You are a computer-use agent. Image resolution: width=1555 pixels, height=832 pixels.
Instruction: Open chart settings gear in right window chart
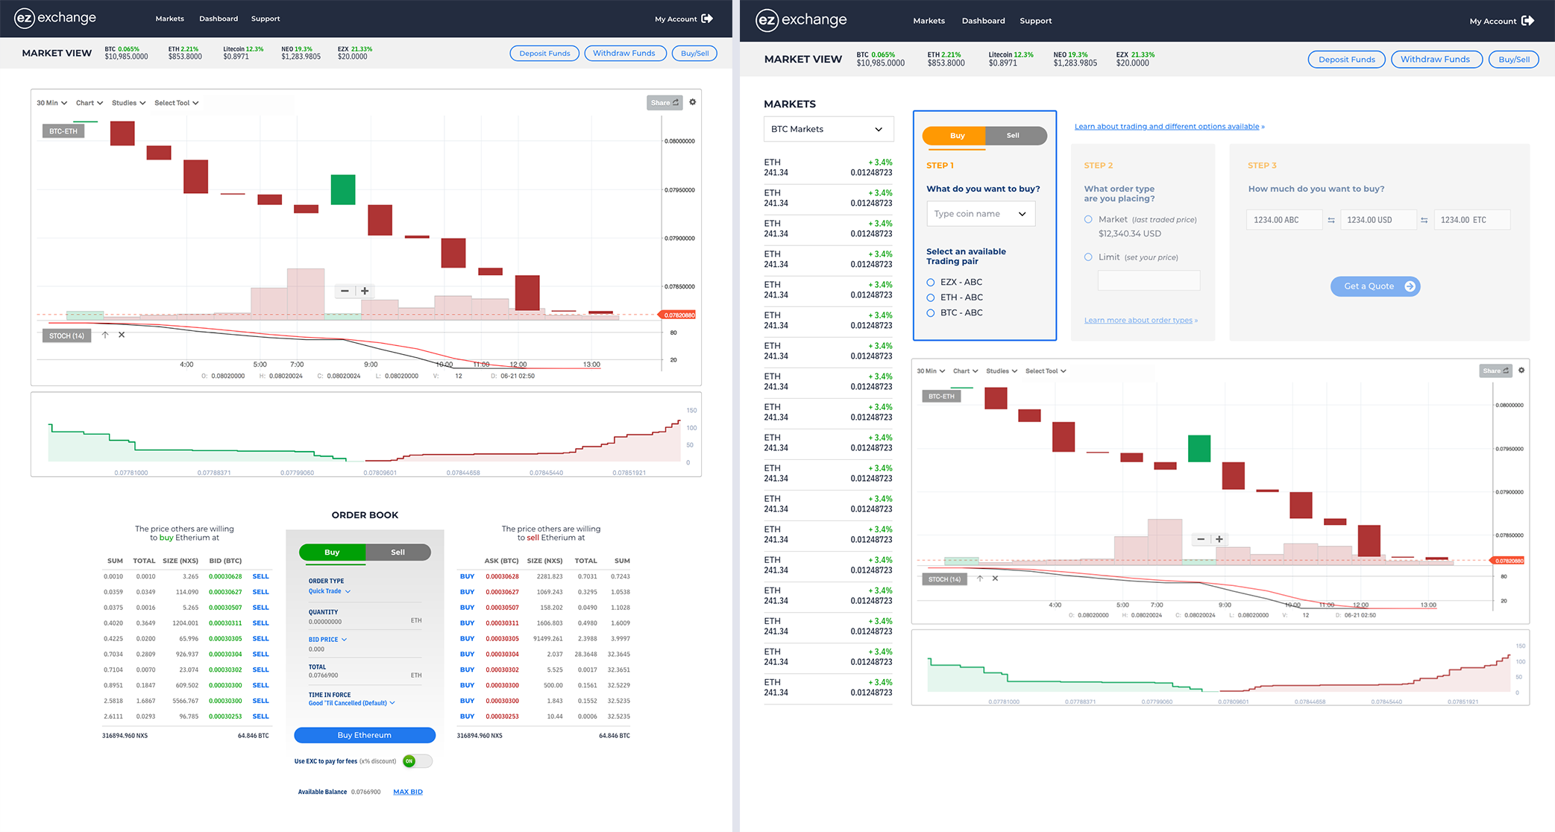pos(1521,371)
